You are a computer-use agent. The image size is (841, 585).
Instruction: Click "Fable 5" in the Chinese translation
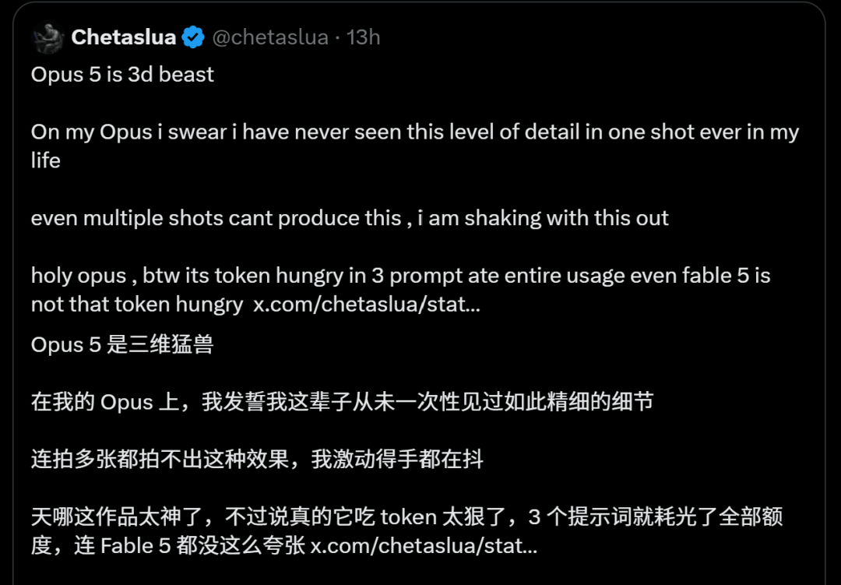click(x=135, y=546)
